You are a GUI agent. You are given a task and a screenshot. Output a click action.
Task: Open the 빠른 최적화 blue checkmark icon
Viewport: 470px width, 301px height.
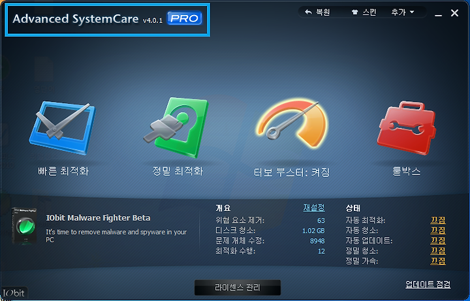[x=63, y=129]
